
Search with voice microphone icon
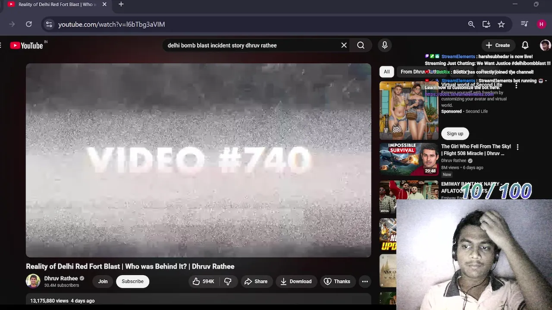[385, 45]
